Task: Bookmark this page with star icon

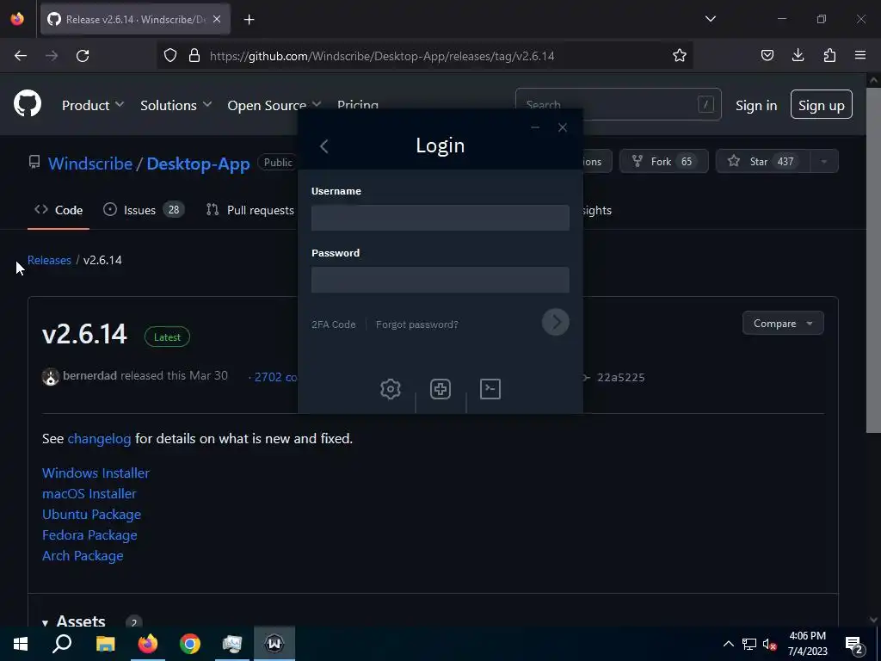Action: point(680,56)
